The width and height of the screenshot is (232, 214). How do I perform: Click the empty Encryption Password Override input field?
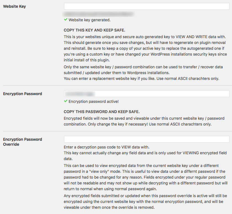[x=146, y=139]
